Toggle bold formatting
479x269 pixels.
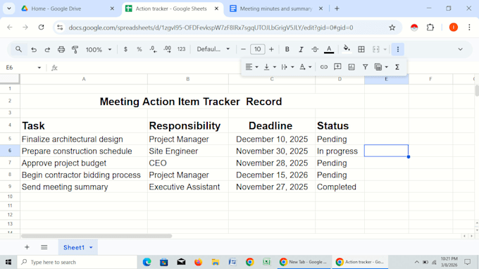[x=287, y=49]
